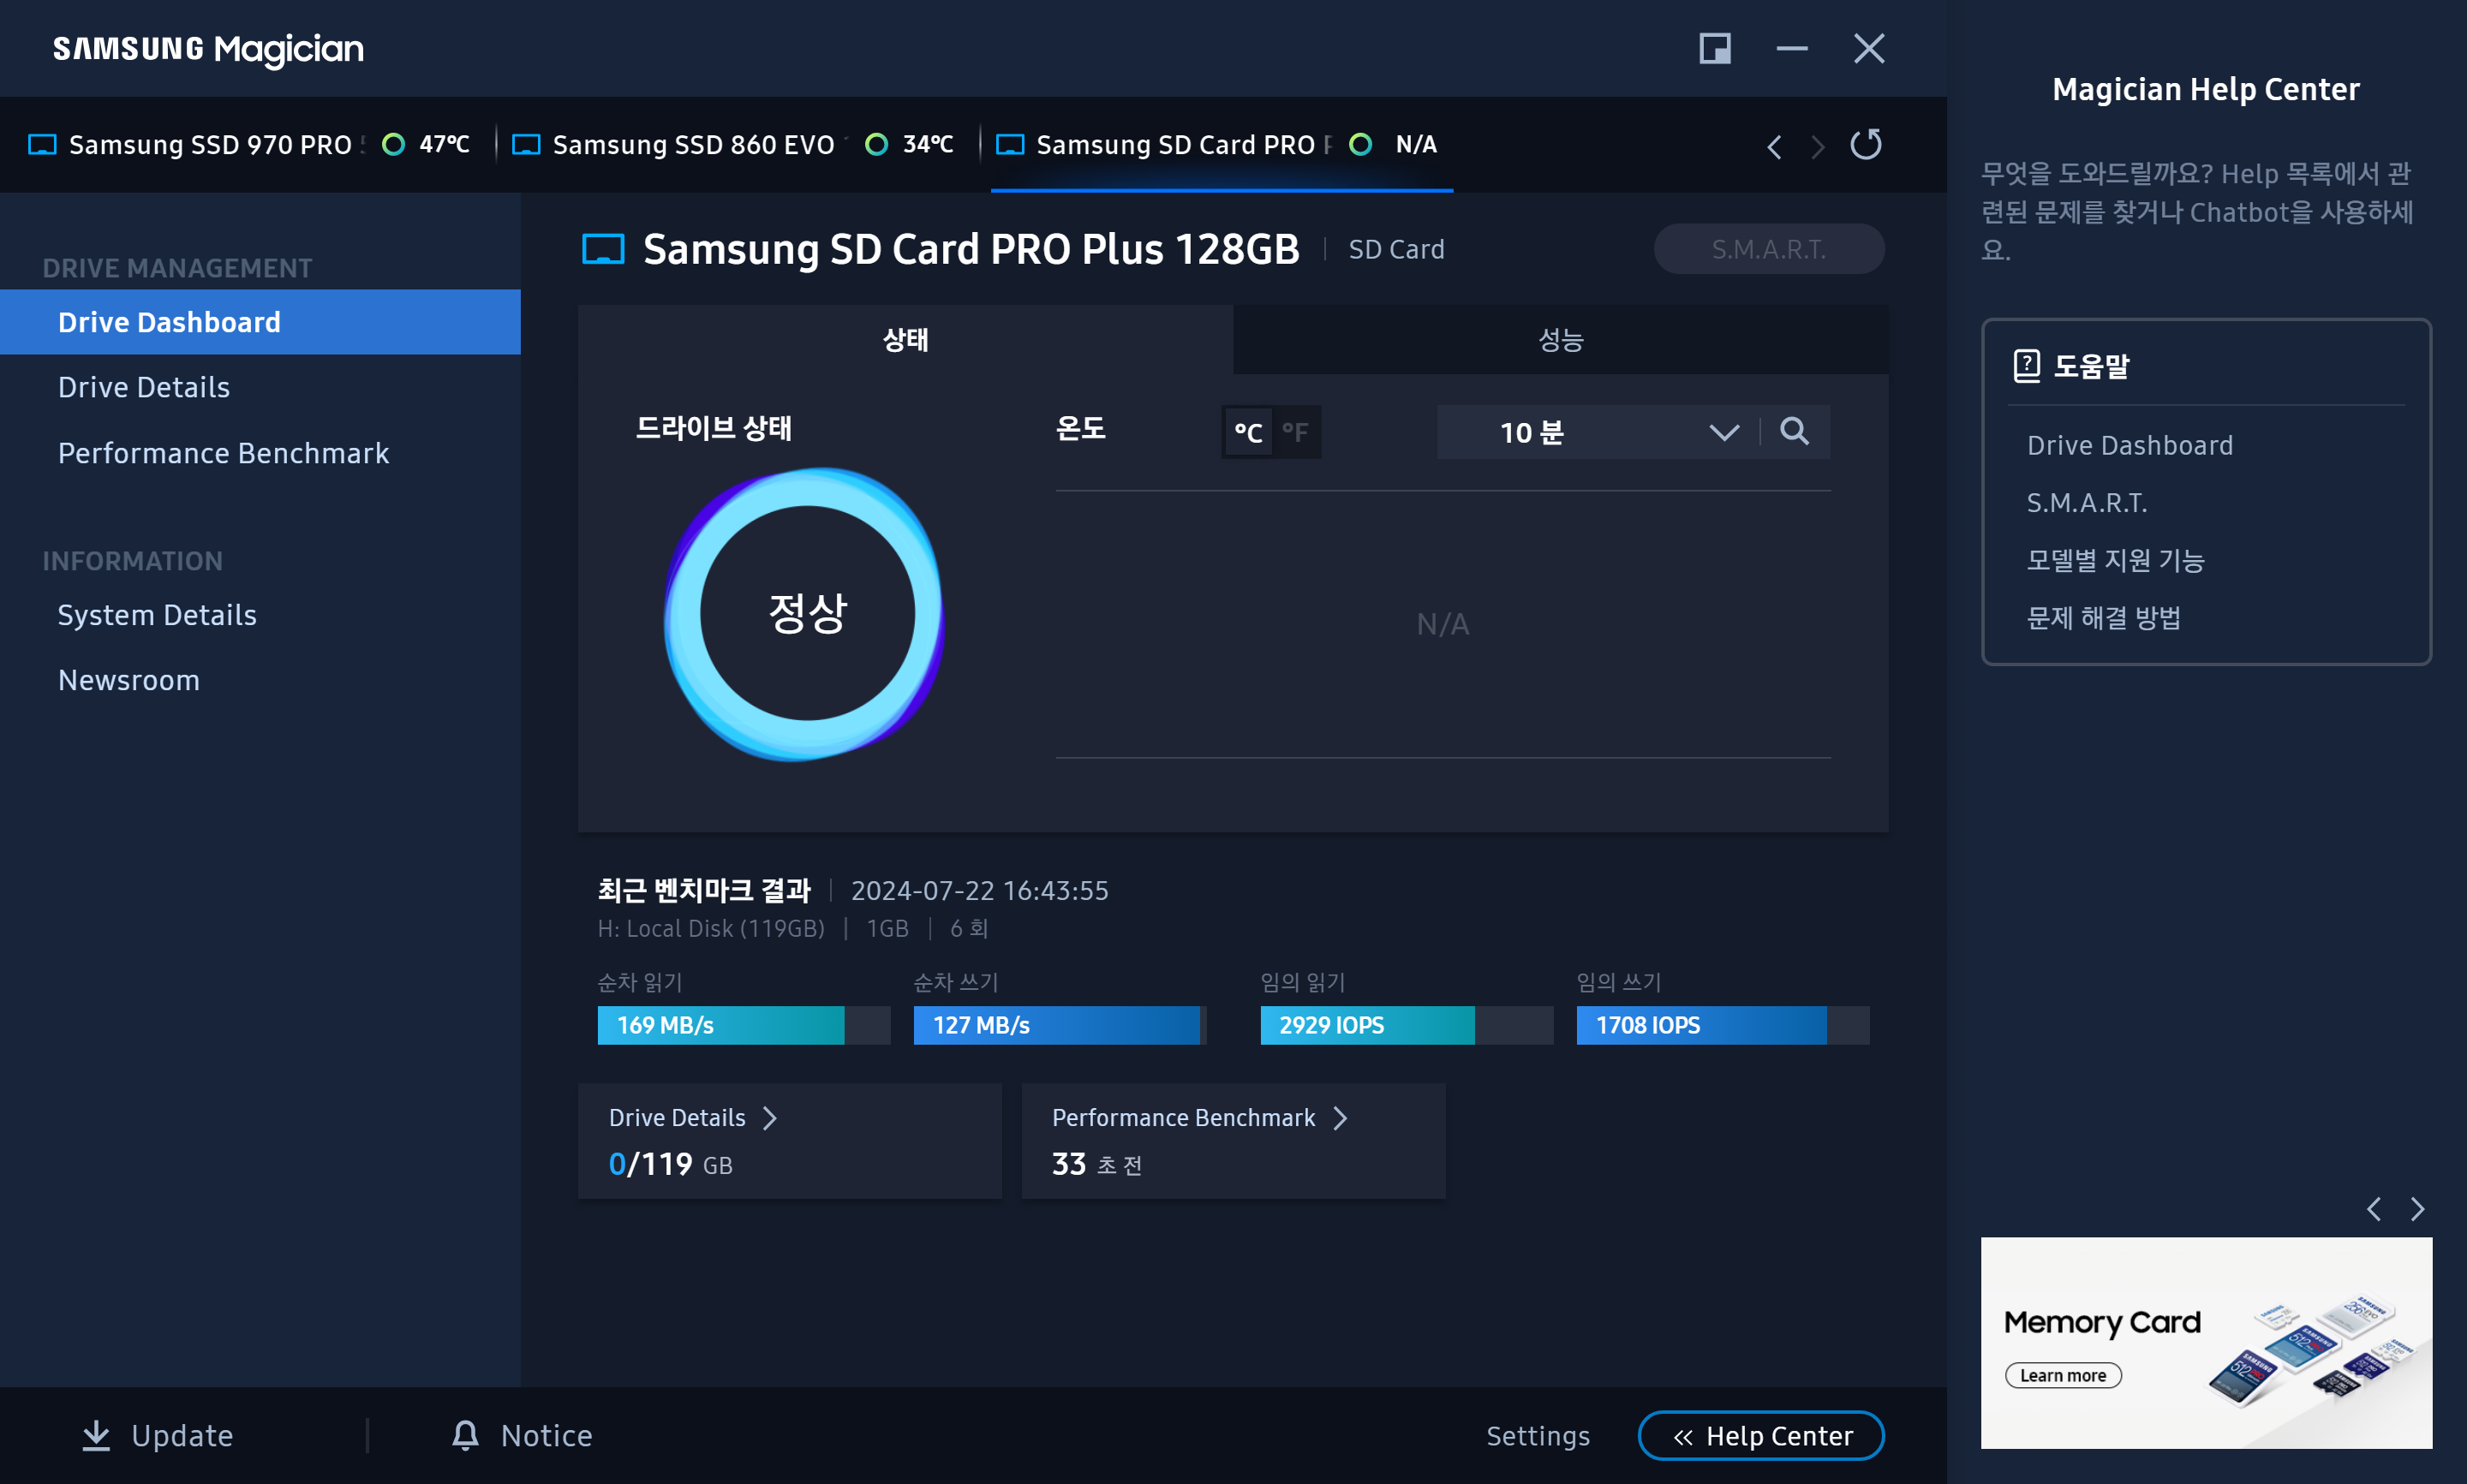Go to next drive with right arrow
Viewport: 2467px width, 1484px height.
coord(1818,147)
